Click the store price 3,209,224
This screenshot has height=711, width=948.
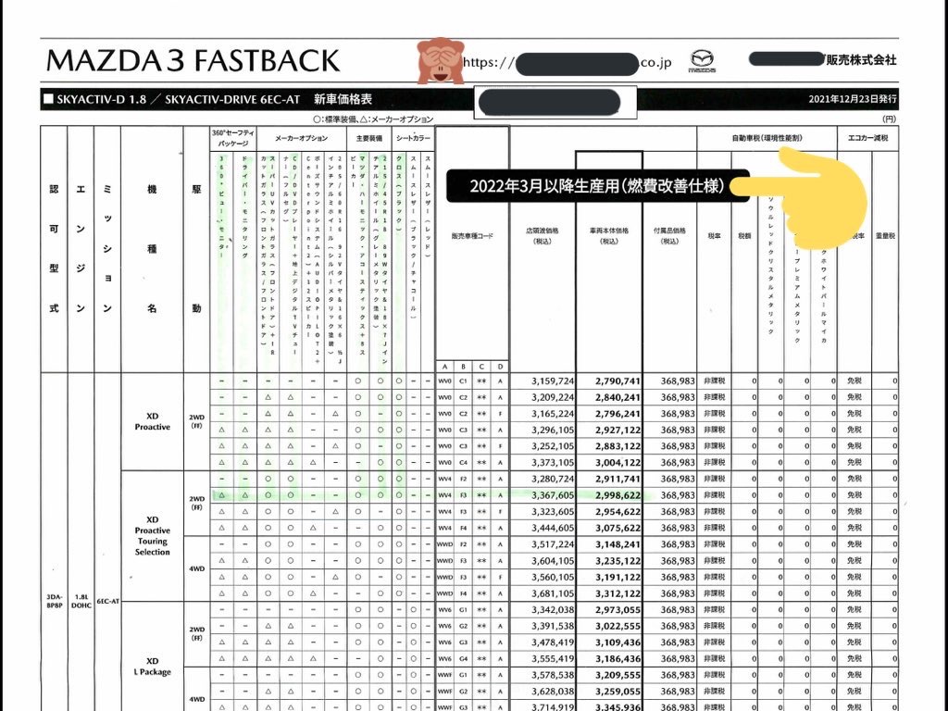pyautogui.click(x=553, y=397)
